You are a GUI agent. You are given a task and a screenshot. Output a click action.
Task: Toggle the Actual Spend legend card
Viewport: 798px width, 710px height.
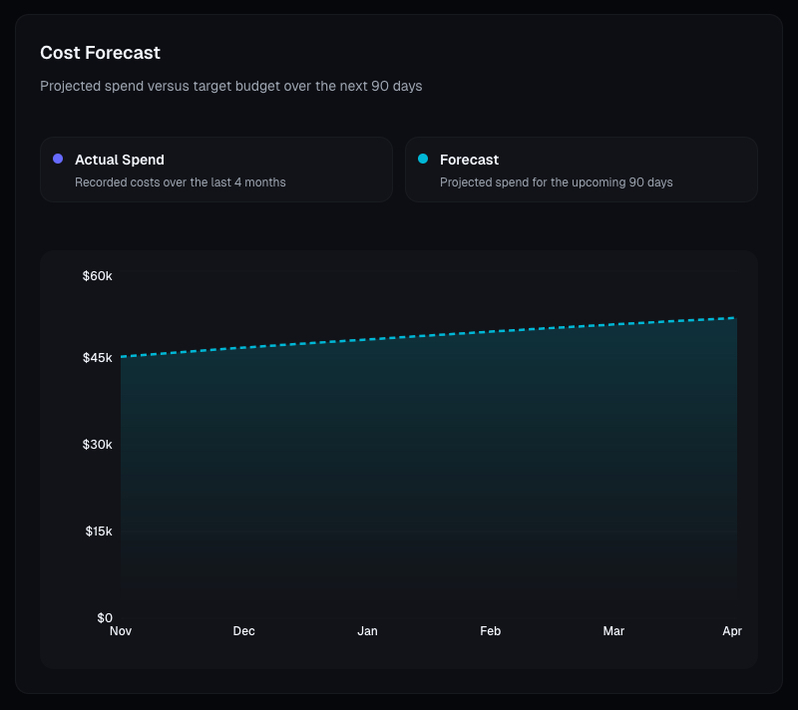215,170
